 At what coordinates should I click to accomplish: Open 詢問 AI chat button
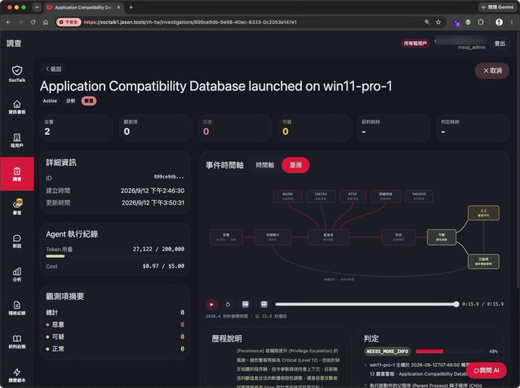point(486,370)
